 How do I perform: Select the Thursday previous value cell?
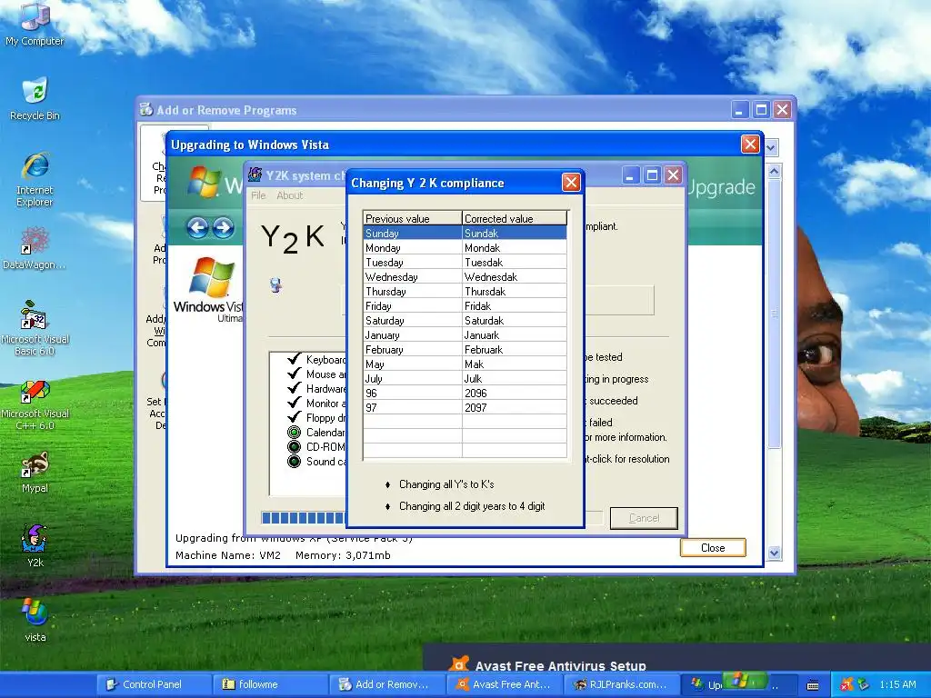pyautogui.click(x=412, y=292)
